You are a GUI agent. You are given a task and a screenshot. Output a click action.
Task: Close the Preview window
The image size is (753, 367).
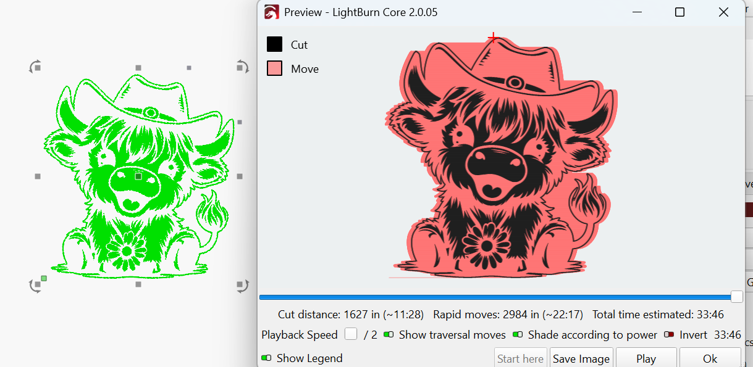(723, 12)
